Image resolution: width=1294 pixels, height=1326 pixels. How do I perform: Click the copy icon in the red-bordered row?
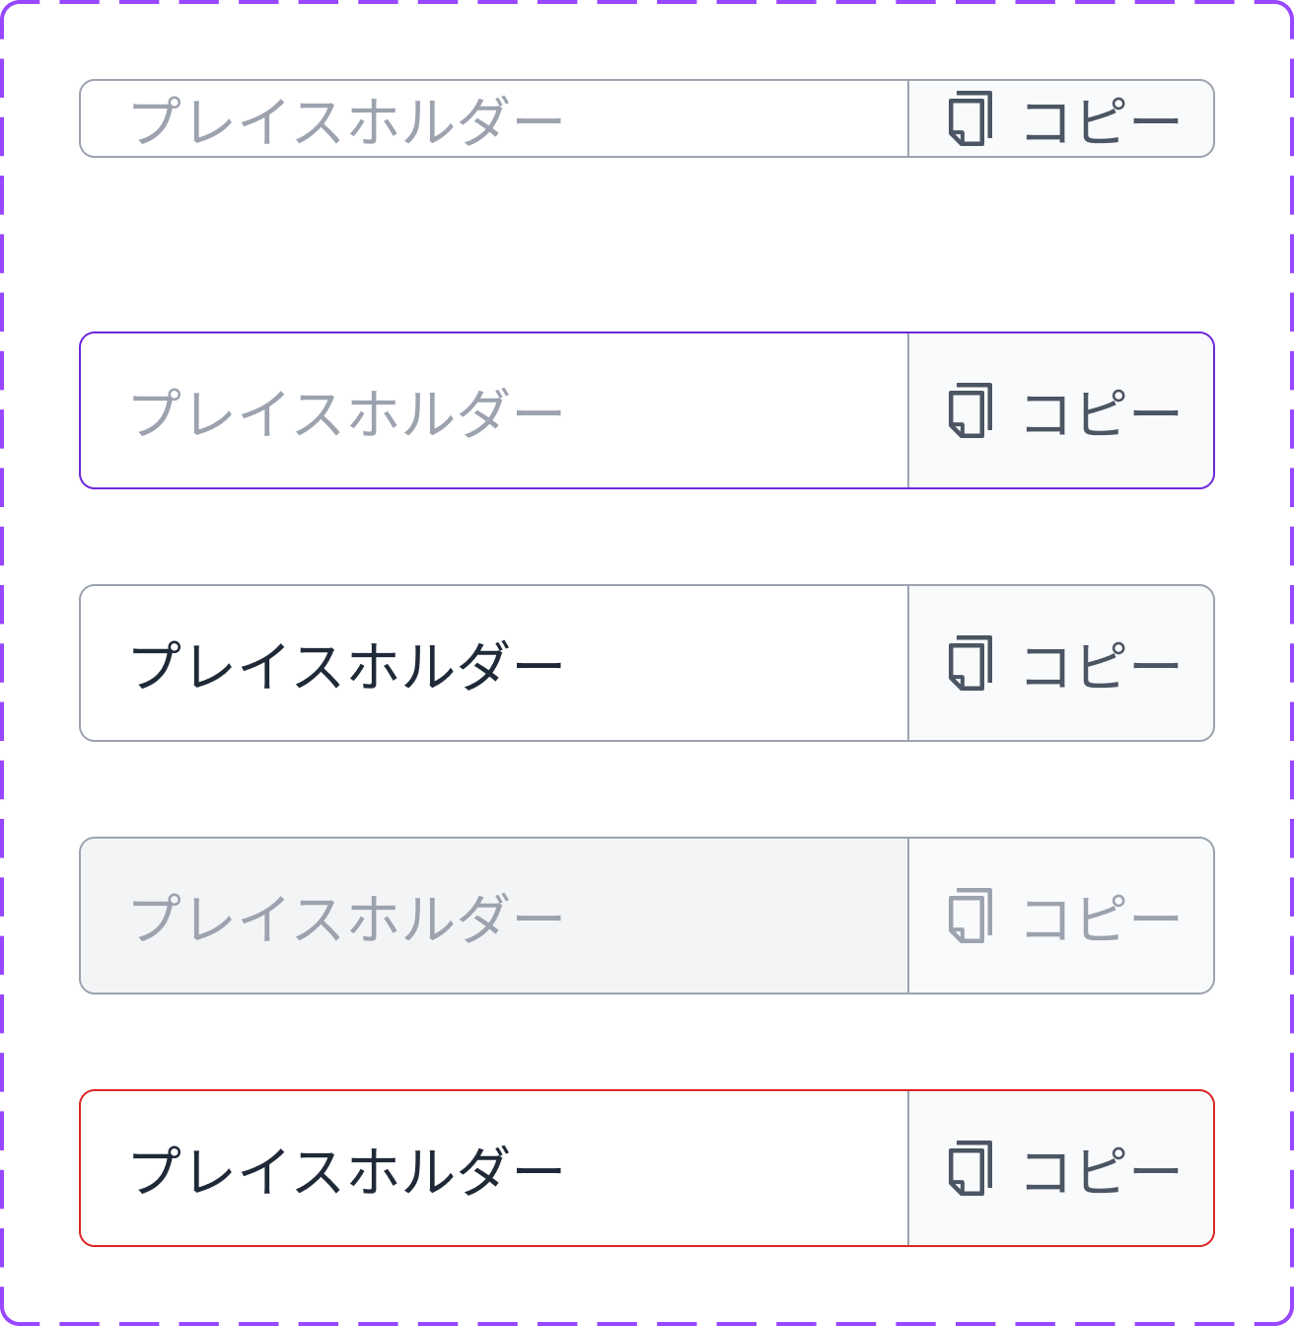[970, 1168]
